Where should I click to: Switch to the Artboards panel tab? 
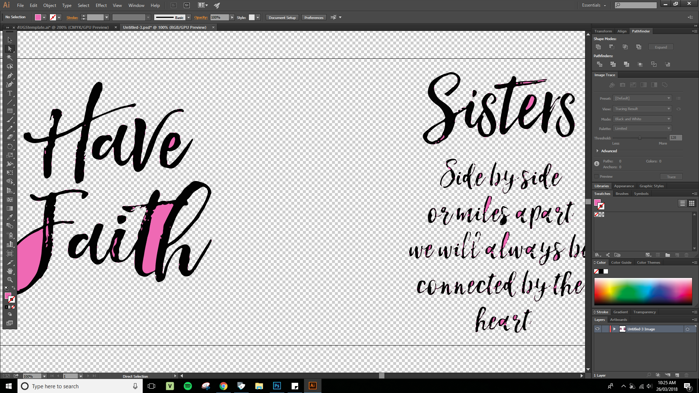(619, 320)
